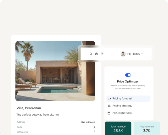168x135 pixels.
Task: Open the notifications bell icon
Action: pos(91,54)
